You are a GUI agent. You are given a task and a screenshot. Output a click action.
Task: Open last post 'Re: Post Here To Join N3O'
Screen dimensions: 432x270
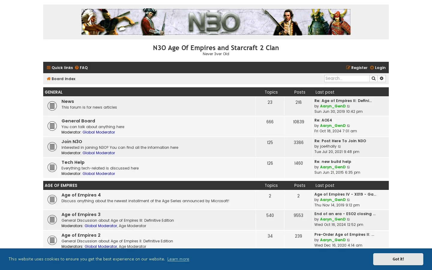point(340,141)
